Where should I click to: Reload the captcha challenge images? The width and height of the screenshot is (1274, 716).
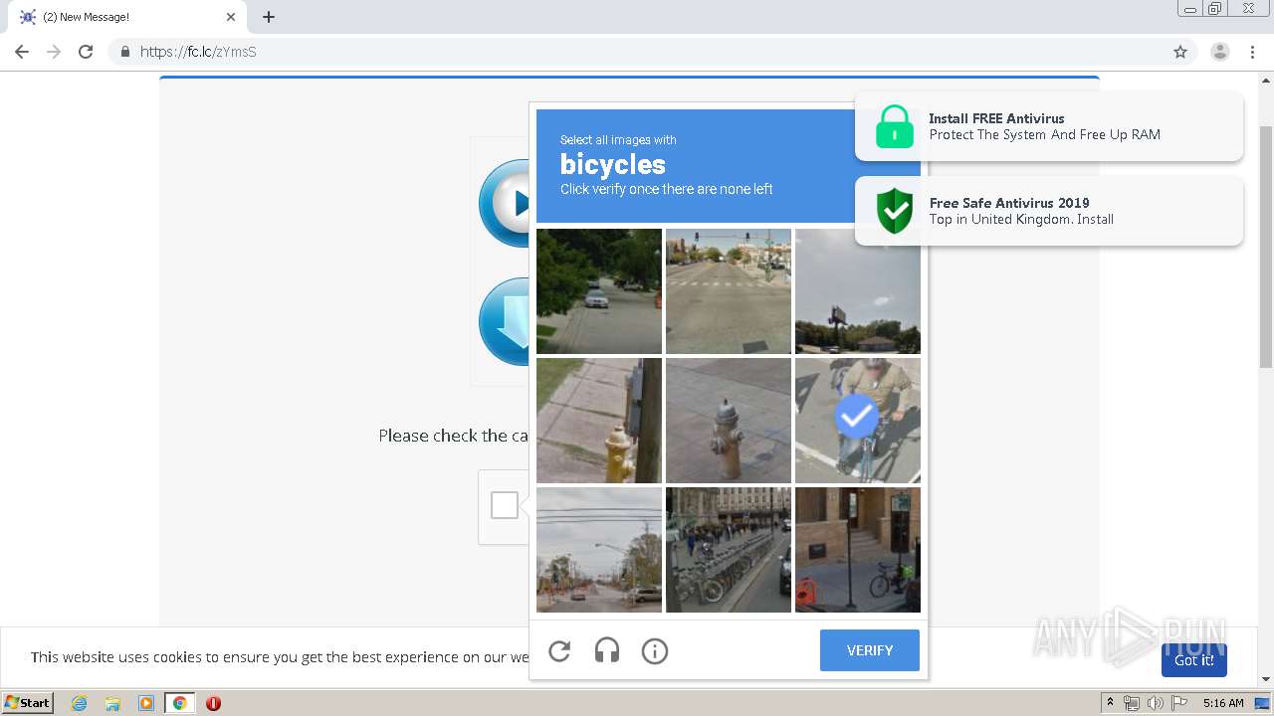[x=559, y=651]
